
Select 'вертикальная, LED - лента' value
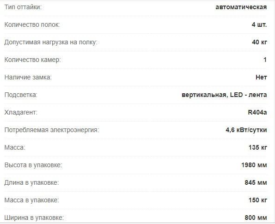(224, 95)
